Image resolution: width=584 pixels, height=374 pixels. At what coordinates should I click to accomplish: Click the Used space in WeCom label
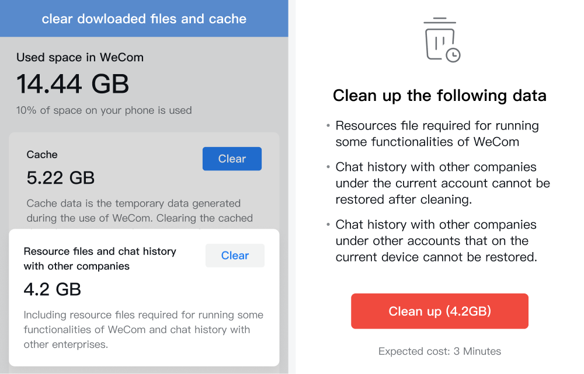tap(79, 57)
